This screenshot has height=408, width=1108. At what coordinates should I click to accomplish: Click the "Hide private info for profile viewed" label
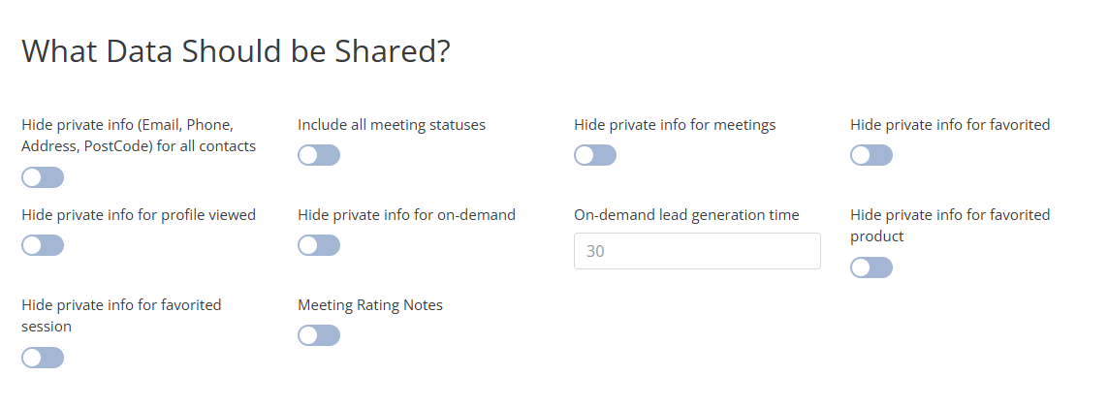pyautogui.click(x=139, y=215)
